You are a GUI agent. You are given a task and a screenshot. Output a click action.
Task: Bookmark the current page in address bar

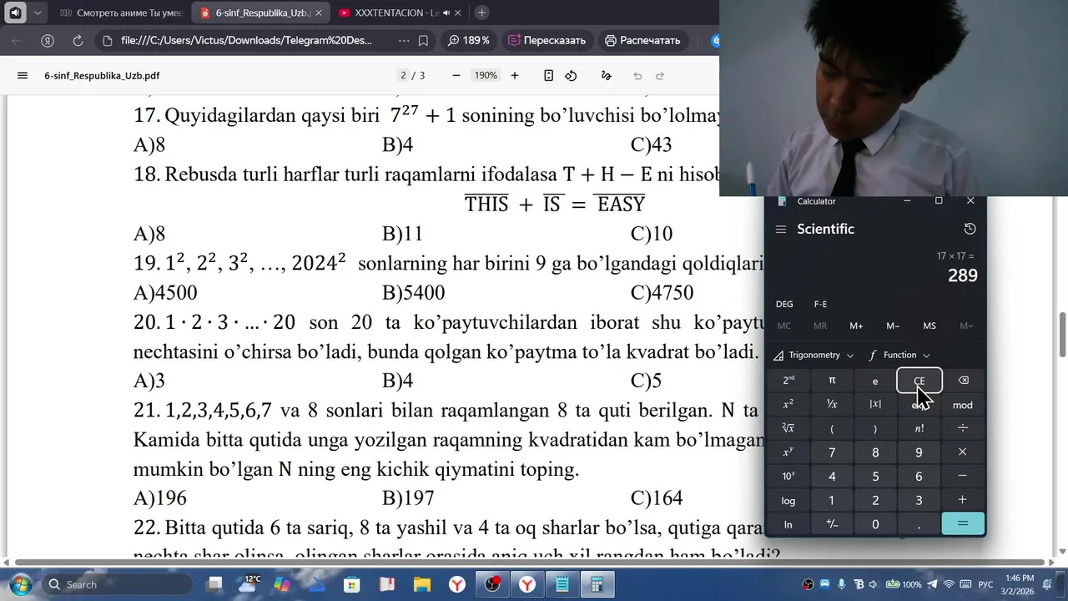(423, 40)
